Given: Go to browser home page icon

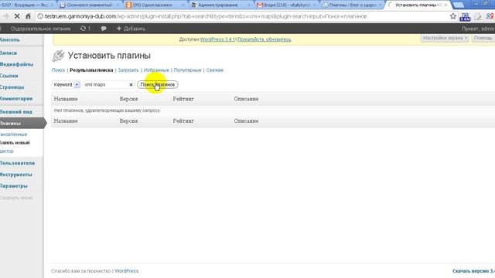Looking at the screenshot, I should tap(28, 16).
